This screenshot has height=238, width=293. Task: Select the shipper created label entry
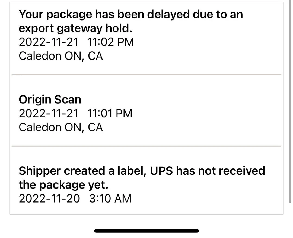(141, 177)
